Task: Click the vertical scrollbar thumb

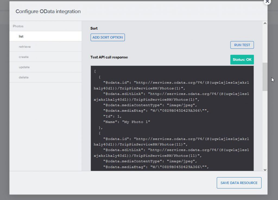Action: 265,77
